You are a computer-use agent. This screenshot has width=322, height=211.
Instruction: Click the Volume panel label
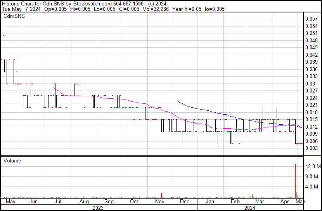12,160
